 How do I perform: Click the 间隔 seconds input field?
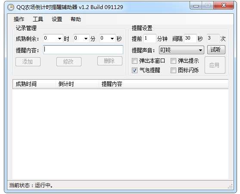click(190, 38)
